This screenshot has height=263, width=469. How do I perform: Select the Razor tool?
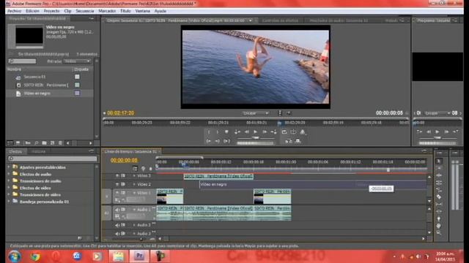pyautogui.click(x=439, y=197)
